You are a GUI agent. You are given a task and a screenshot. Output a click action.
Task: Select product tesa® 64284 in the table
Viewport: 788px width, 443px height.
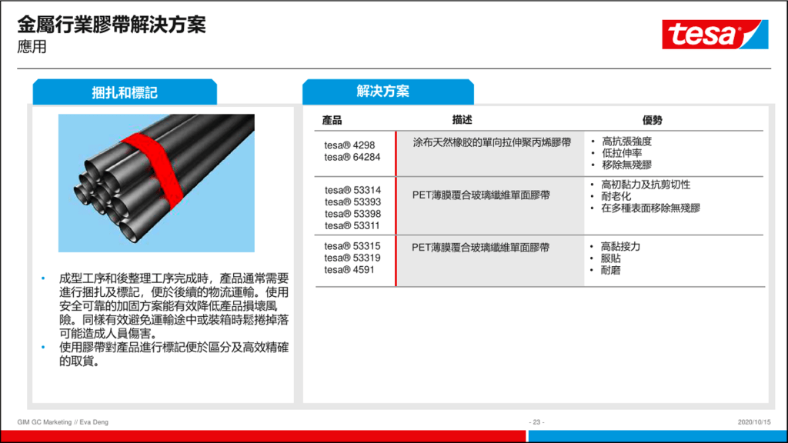352,157
